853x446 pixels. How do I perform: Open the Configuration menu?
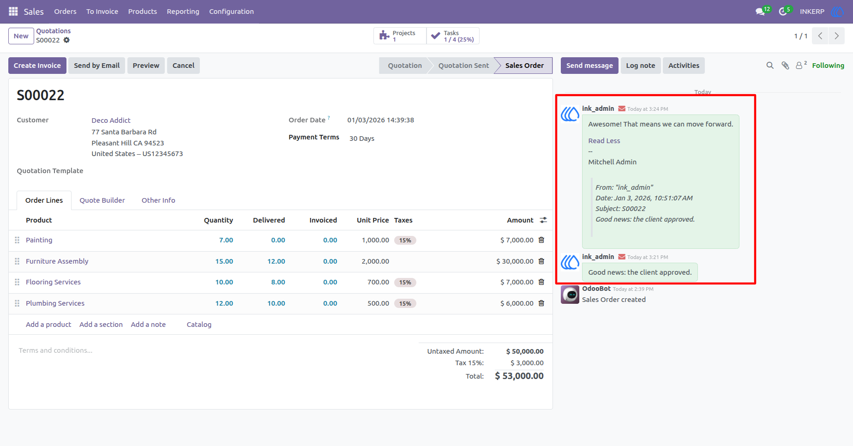[231, 12]
